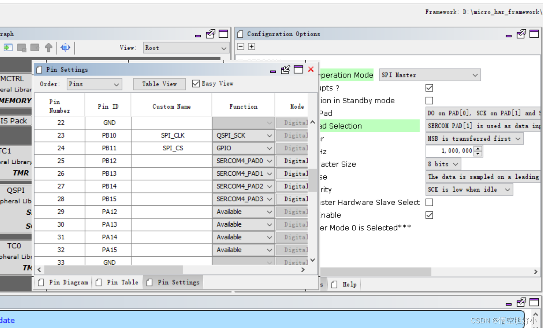The image size is (543, 328).
Task: Click the Digital mode button for PB12
Action: (x=292, y=161)
